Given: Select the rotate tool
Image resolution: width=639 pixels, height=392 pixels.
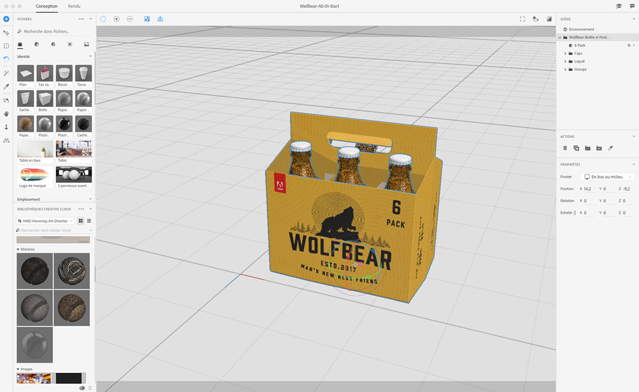Looking at the screenshot, I should click(x=6, y=59).
